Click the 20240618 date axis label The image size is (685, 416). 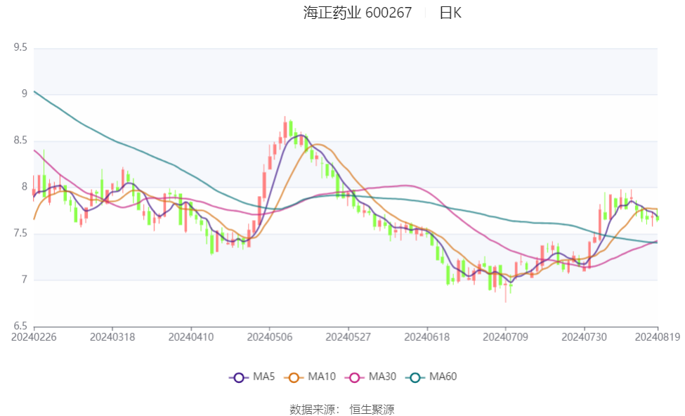pos(427,337)
